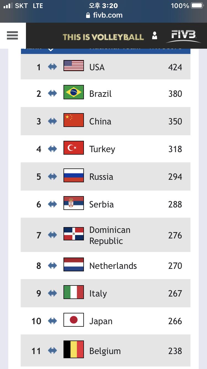Tap the Serbia flag icon
The width and height of the screenshot is (207, 369).
74,203
